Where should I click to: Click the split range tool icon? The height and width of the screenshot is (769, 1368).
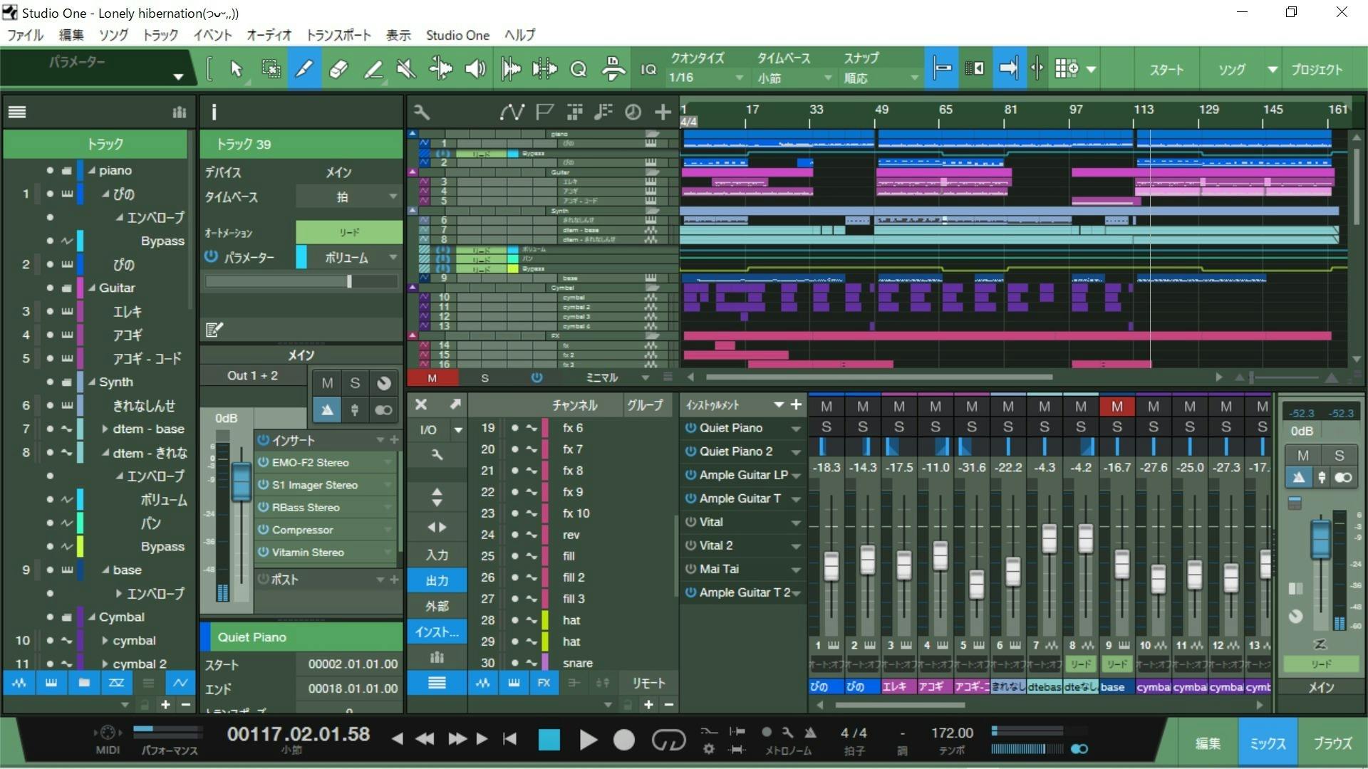tap(544, 70)
